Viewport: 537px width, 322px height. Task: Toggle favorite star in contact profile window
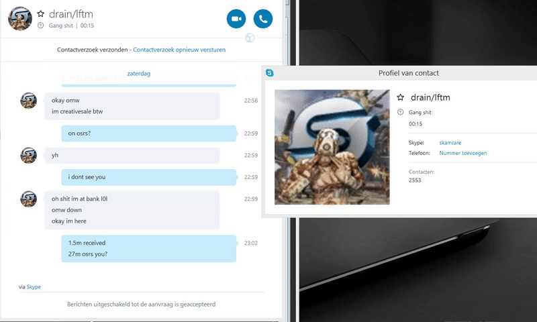point(400,97)
